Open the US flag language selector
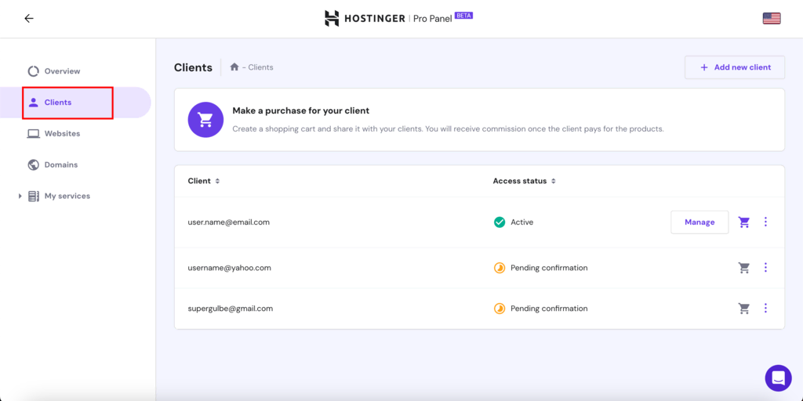 pyautogui.click(x=772, y=18)
